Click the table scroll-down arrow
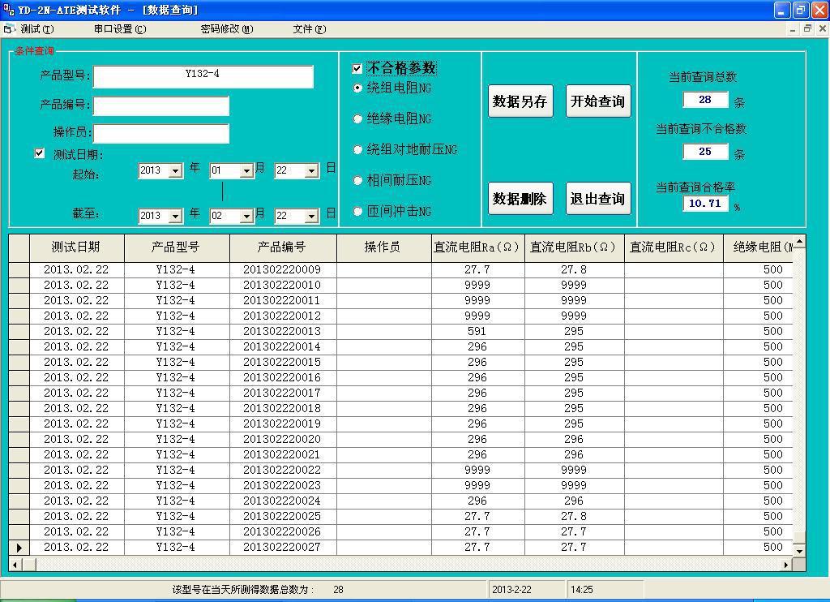Screen dimensions: 830x602 click(799, 550)
